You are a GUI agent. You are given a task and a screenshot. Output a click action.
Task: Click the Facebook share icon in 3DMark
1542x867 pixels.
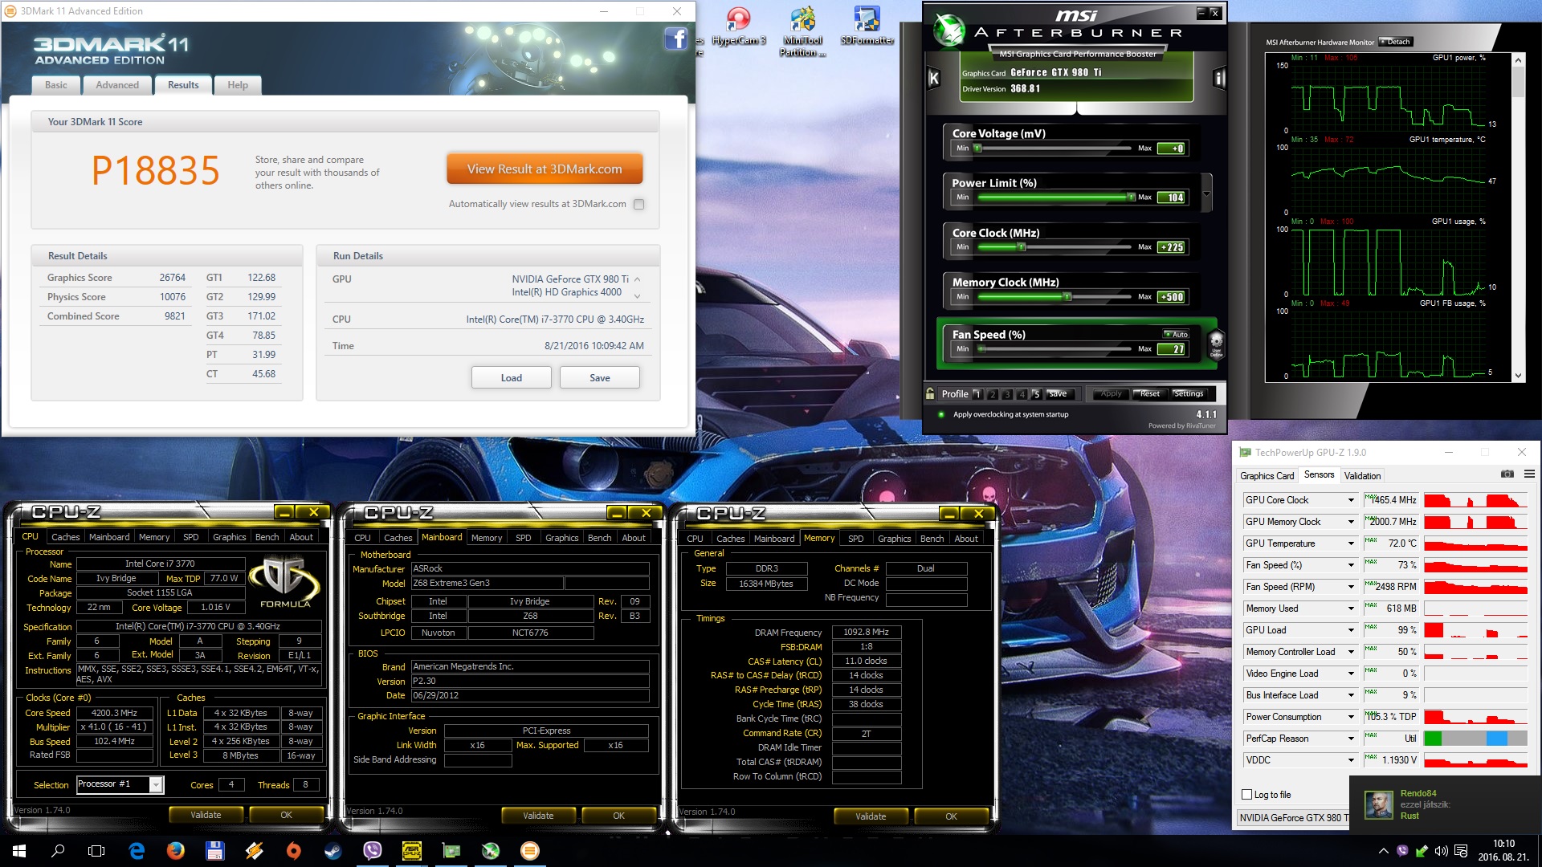(675, 39)
